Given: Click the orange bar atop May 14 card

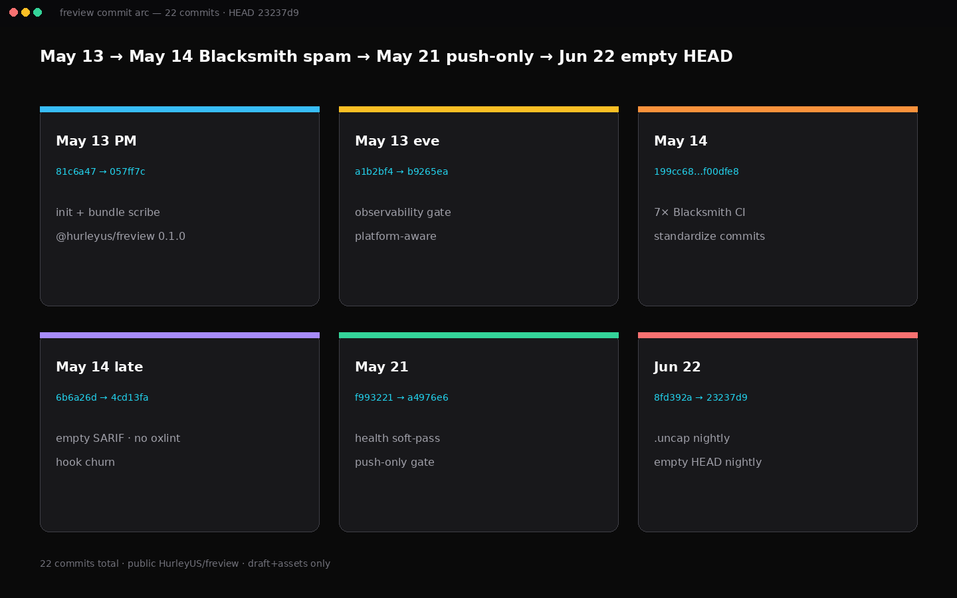Looking at the screenshot, I should coord(778,109).
